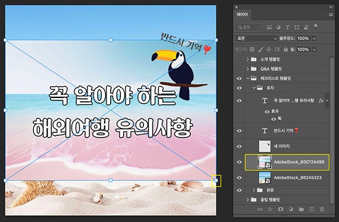The height and width of the screenshot is (222, 339).
Task: Click lock image pixels brush icon
Action: (x=260, y=50)
